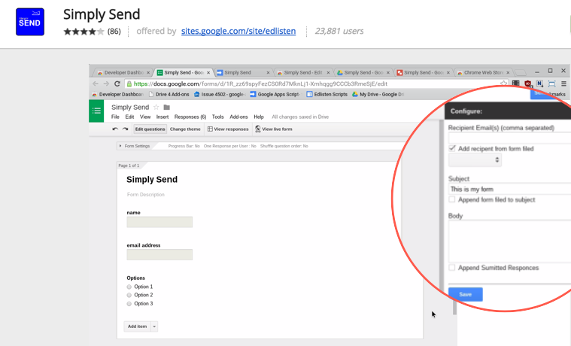
Task: Click the View responses button
Action: point(228,129)
